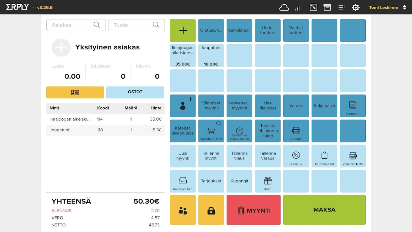Image resolution: width=412 pixels, height=232 pixels.
Task: Click the magnifier icon in Asiakas search
Action: [97, 25]
